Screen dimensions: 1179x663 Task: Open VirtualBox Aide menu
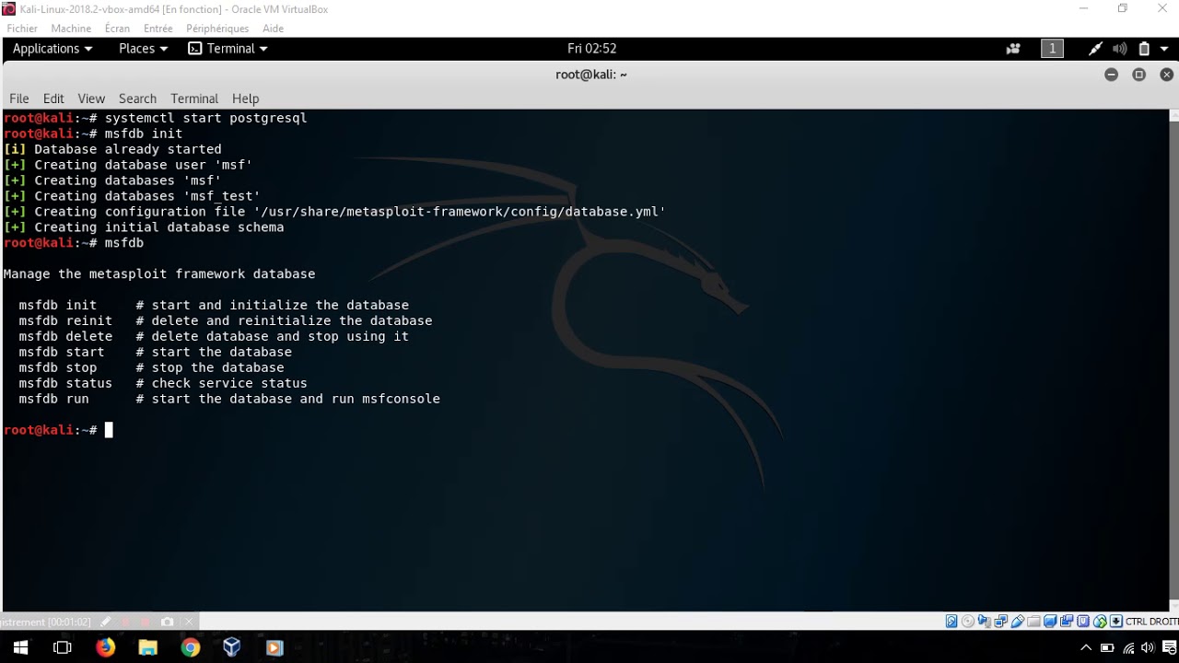pos(273,29)
